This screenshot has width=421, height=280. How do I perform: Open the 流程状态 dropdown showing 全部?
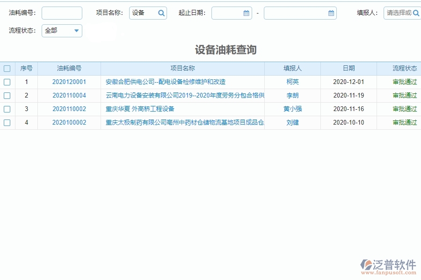[x=61, y=31]
